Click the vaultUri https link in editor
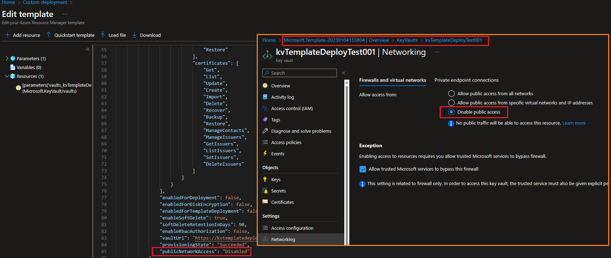 pyautogui.click(x=226, y=238)
